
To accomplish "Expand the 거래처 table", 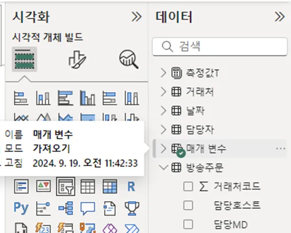I will click(163, 91).
